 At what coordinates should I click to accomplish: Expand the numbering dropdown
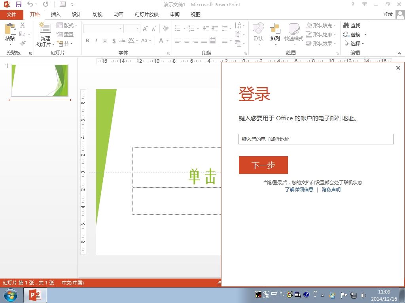pos(198,28)
